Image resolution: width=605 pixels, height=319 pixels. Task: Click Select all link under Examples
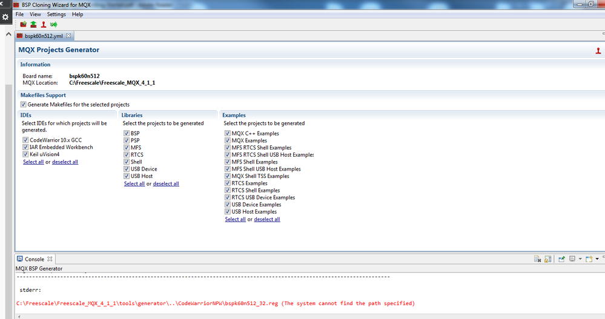[236, 219]
